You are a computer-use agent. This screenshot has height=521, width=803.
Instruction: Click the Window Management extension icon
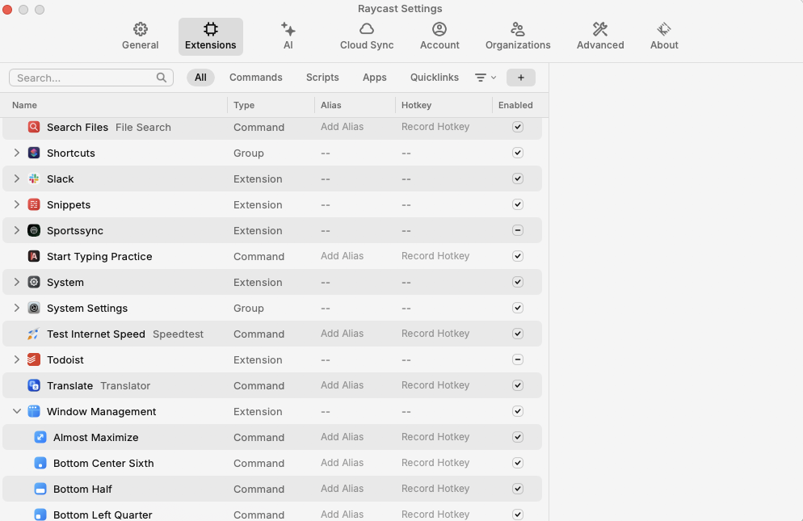pyautogui.click(x=34, y=411)
